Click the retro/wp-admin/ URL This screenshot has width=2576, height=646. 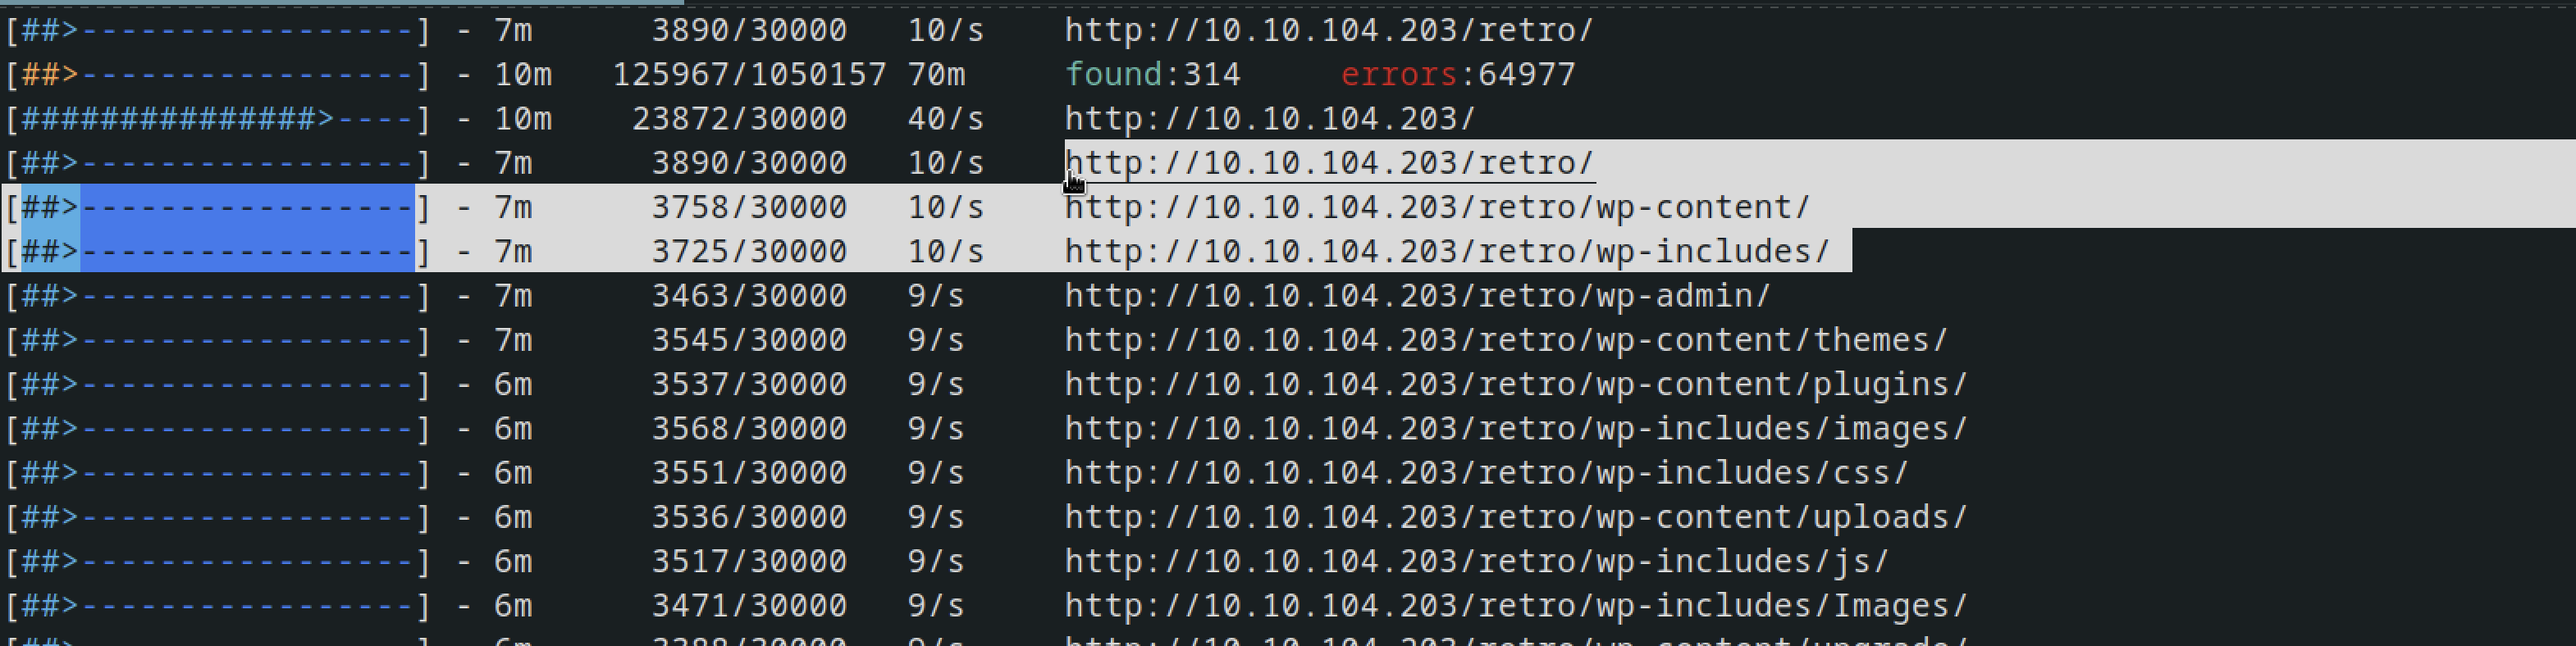(x=1417, y=296)
